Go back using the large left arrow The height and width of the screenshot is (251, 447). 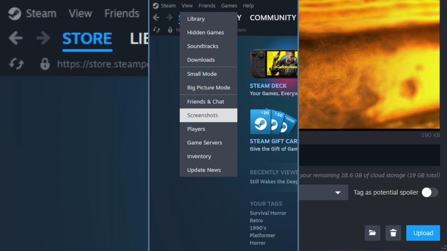[15, 38]
